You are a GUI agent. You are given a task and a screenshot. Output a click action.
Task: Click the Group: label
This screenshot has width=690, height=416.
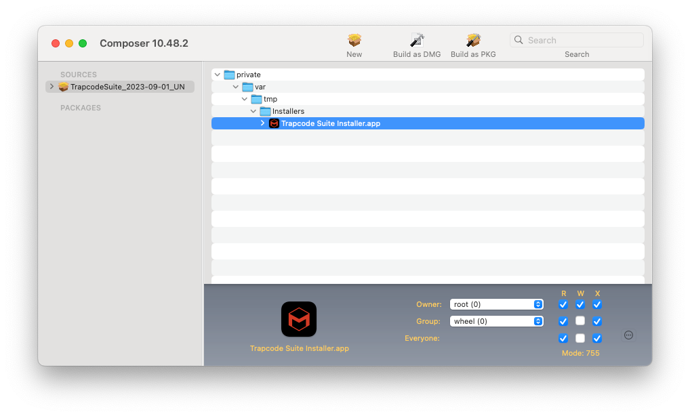tap(428, 321)
